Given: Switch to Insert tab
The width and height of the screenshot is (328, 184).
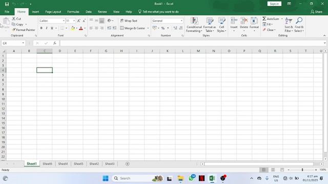Looking at the screenshot, I should pos(35,12).
